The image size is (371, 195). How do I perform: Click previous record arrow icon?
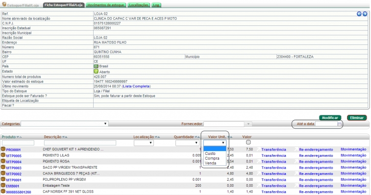click(x=359, y=14)
